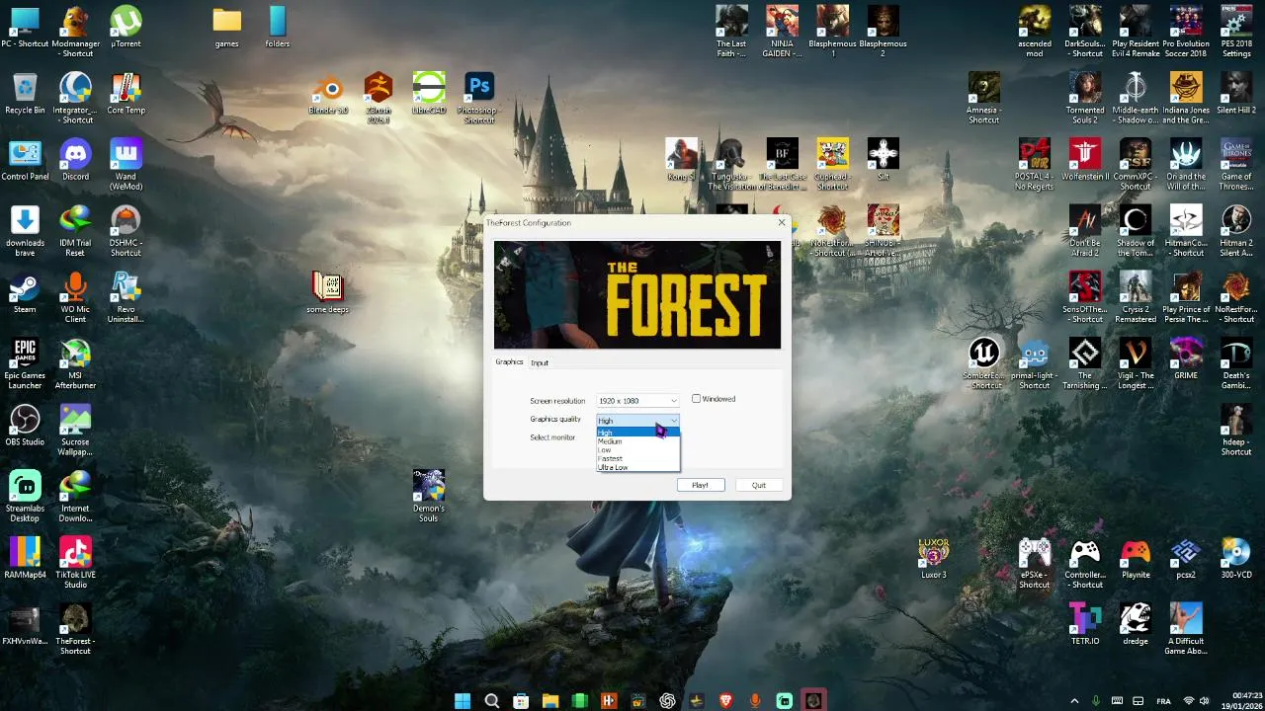
Task: Select the GRIME desktop icon
Action: (x=1185, y=359)
